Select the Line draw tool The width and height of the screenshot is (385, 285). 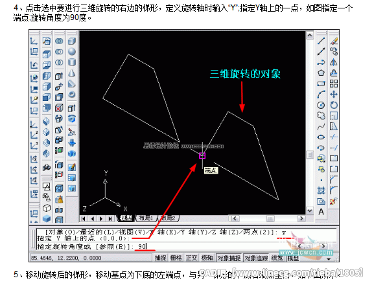pyautogui.click(x=321, y=41)
